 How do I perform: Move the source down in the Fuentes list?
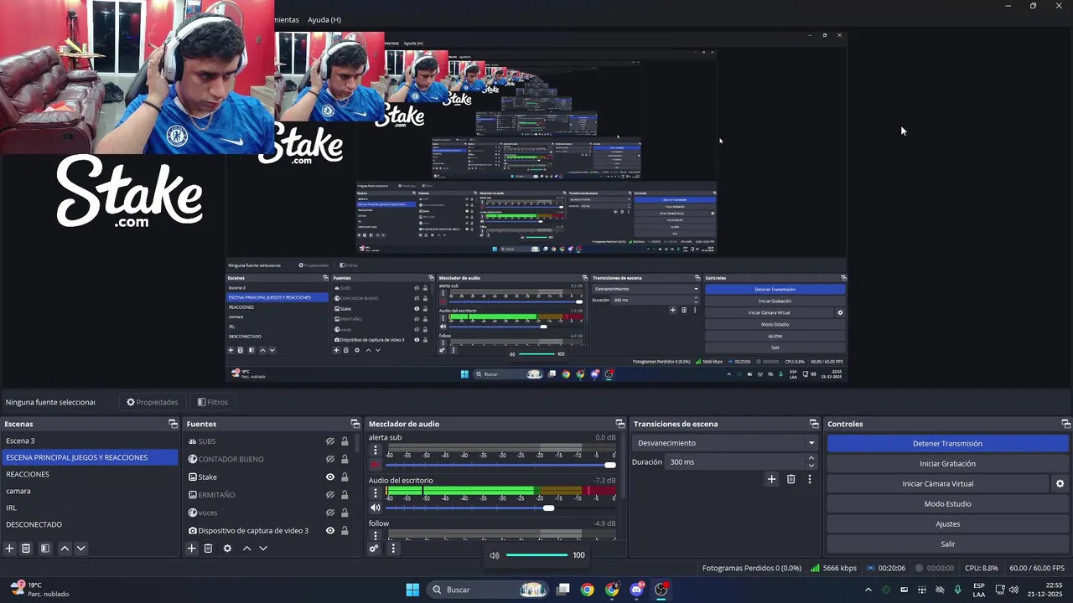pos(262,549)
